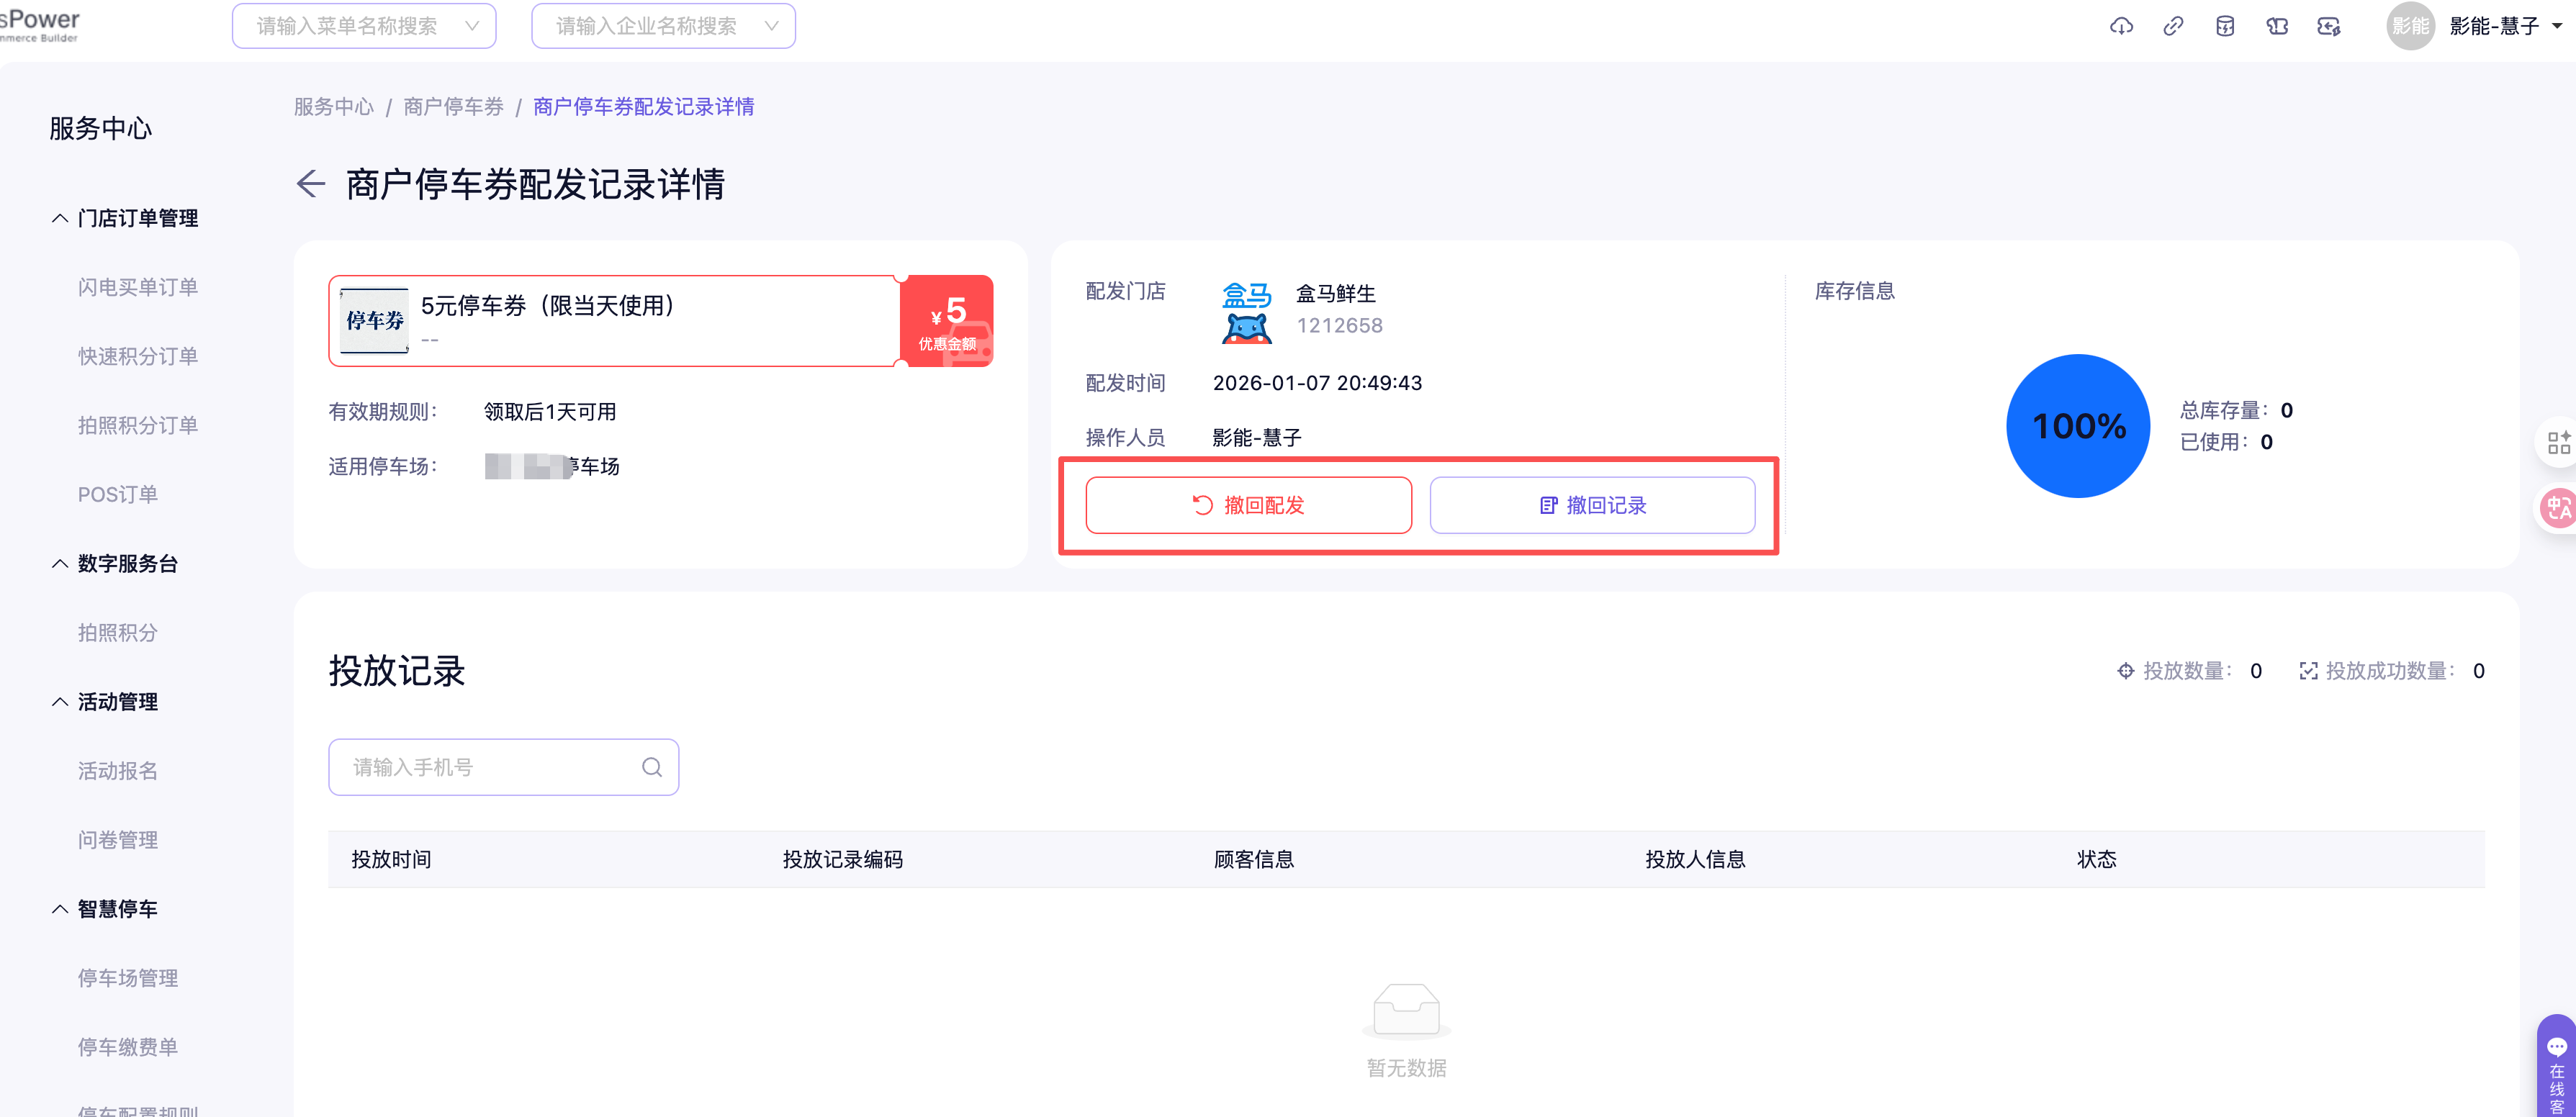Click the search magnifier in phone field
Viewport: 2576px width, 1117px height.
(x=652, y=767)
